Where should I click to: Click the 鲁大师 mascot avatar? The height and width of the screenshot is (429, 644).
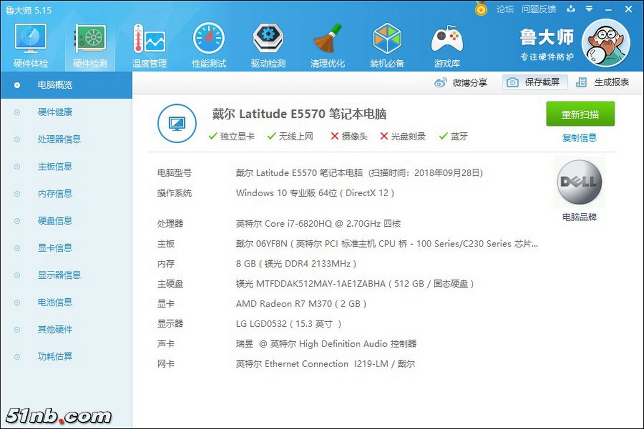coord(605,43)
